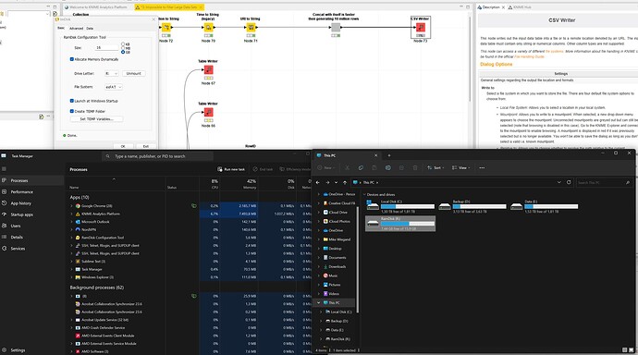The width and height of the screenshot is (638, 355).
Task: Select the gray Concat metanode icon
Action: pyautogui.click(x=336, y=27)
